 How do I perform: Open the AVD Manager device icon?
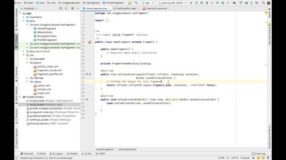[252, 3]
